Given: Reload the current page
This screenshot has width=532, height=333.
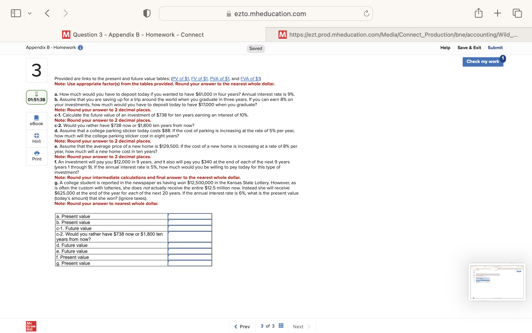Looking at the screenshot, I should click(366, 14).
